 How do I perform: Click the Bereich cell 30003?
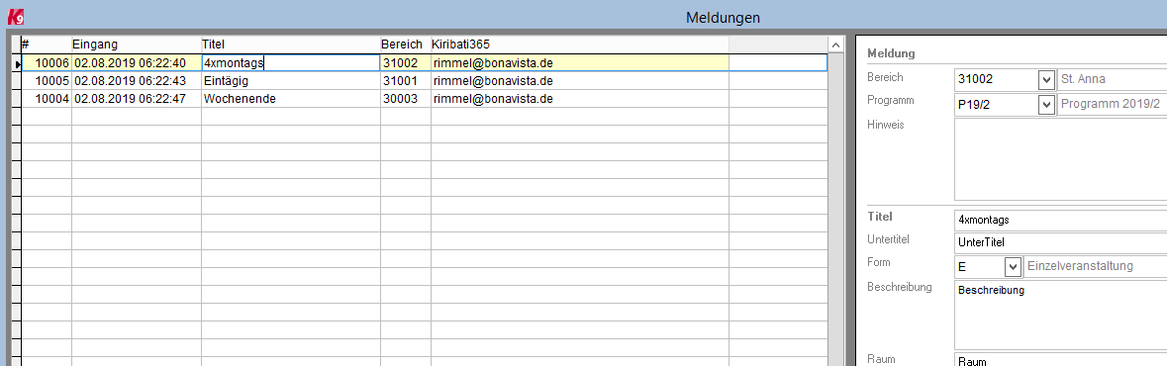coord(406,99)
